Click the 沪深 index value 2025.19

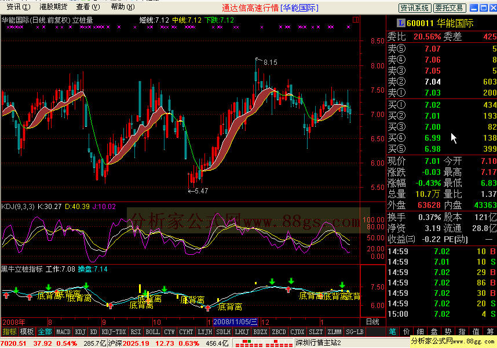click(136, 343)
